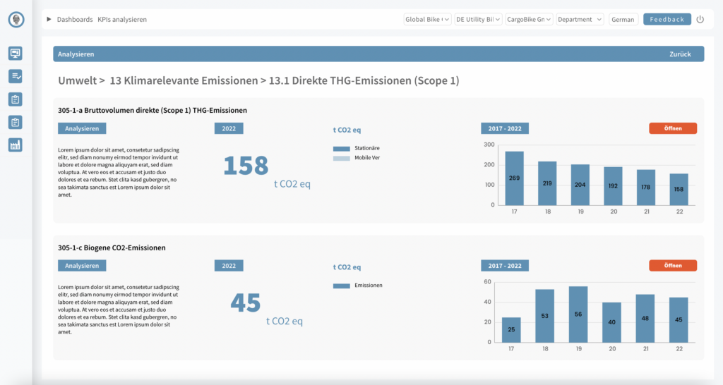Open the factory sidebar icon

[x=16, y=145]
